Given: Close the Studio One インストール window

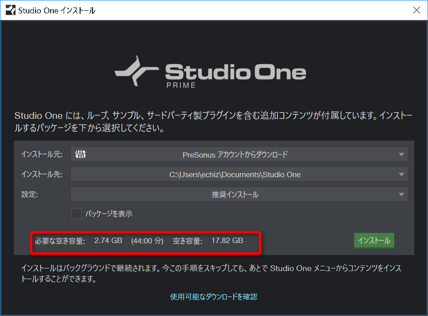Looking at the screenshot, I should [416, 10].
